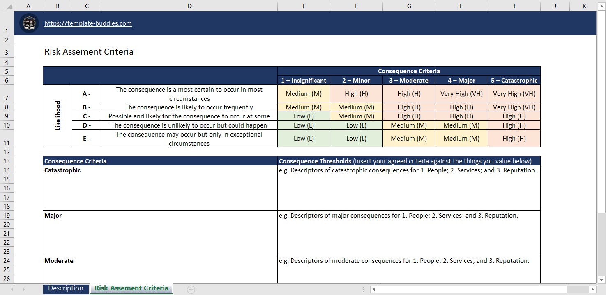The height and width of the screenshot is (295, 606).
Task: Click the add new sheet plus icon
Action: point(191,289)
